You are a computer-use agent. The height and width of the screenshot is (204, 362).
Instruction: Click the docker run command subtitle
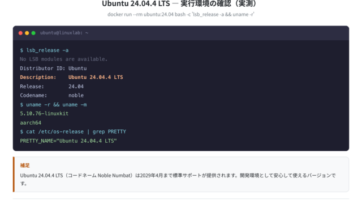[x=181, y=14]
